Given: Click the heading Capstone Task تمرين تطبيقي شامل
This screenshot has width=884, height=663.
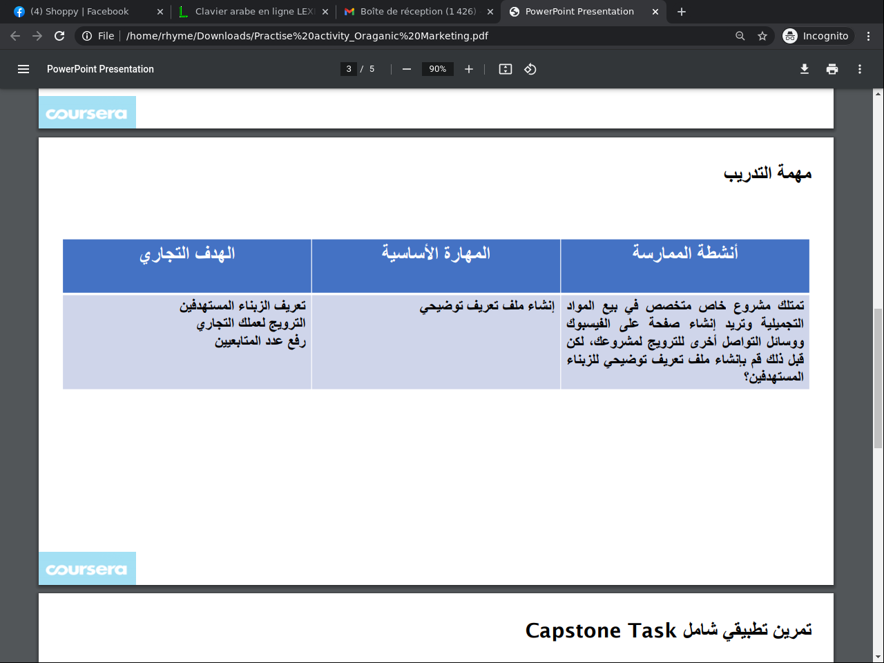Looking at the screenshot, I should pos(669,631).
